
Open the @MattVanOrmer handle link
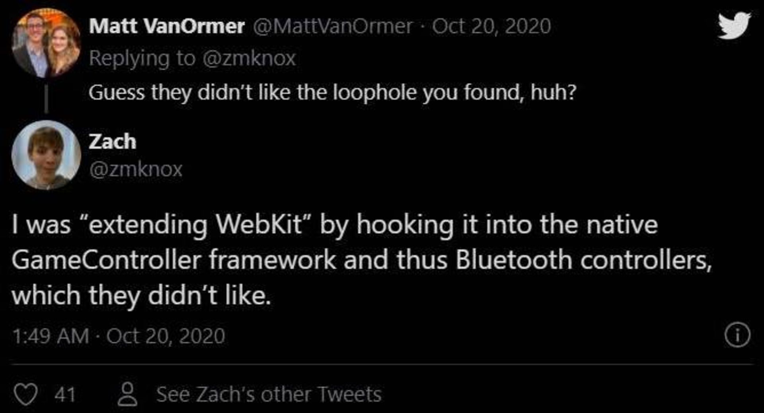tap(332, 27)
